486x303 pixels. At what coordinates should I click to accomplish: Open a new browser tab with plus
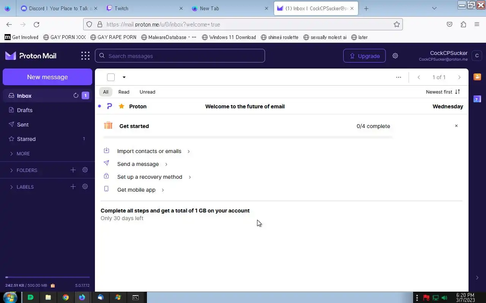(366, 8)
